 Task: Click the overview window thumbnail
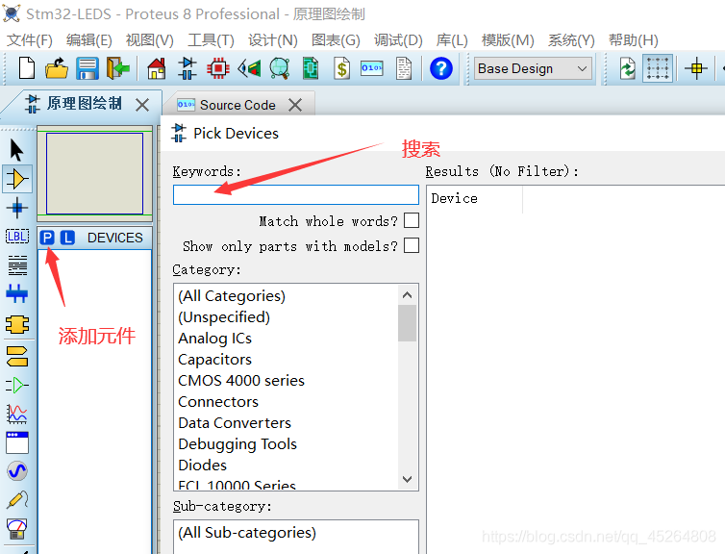(x=95, y=173)
